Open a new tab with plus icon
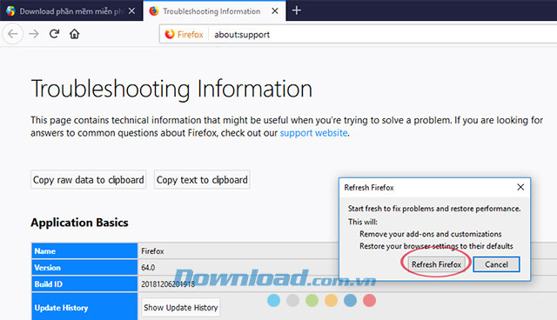Viewport: 557px width, 320px height. (297, 10)
